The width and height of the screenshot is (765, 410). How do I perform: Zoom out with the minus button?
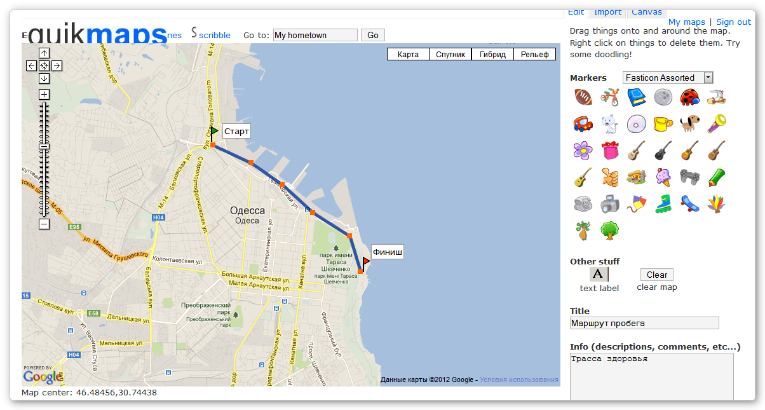pyautogui.click(x=44, y=224)
